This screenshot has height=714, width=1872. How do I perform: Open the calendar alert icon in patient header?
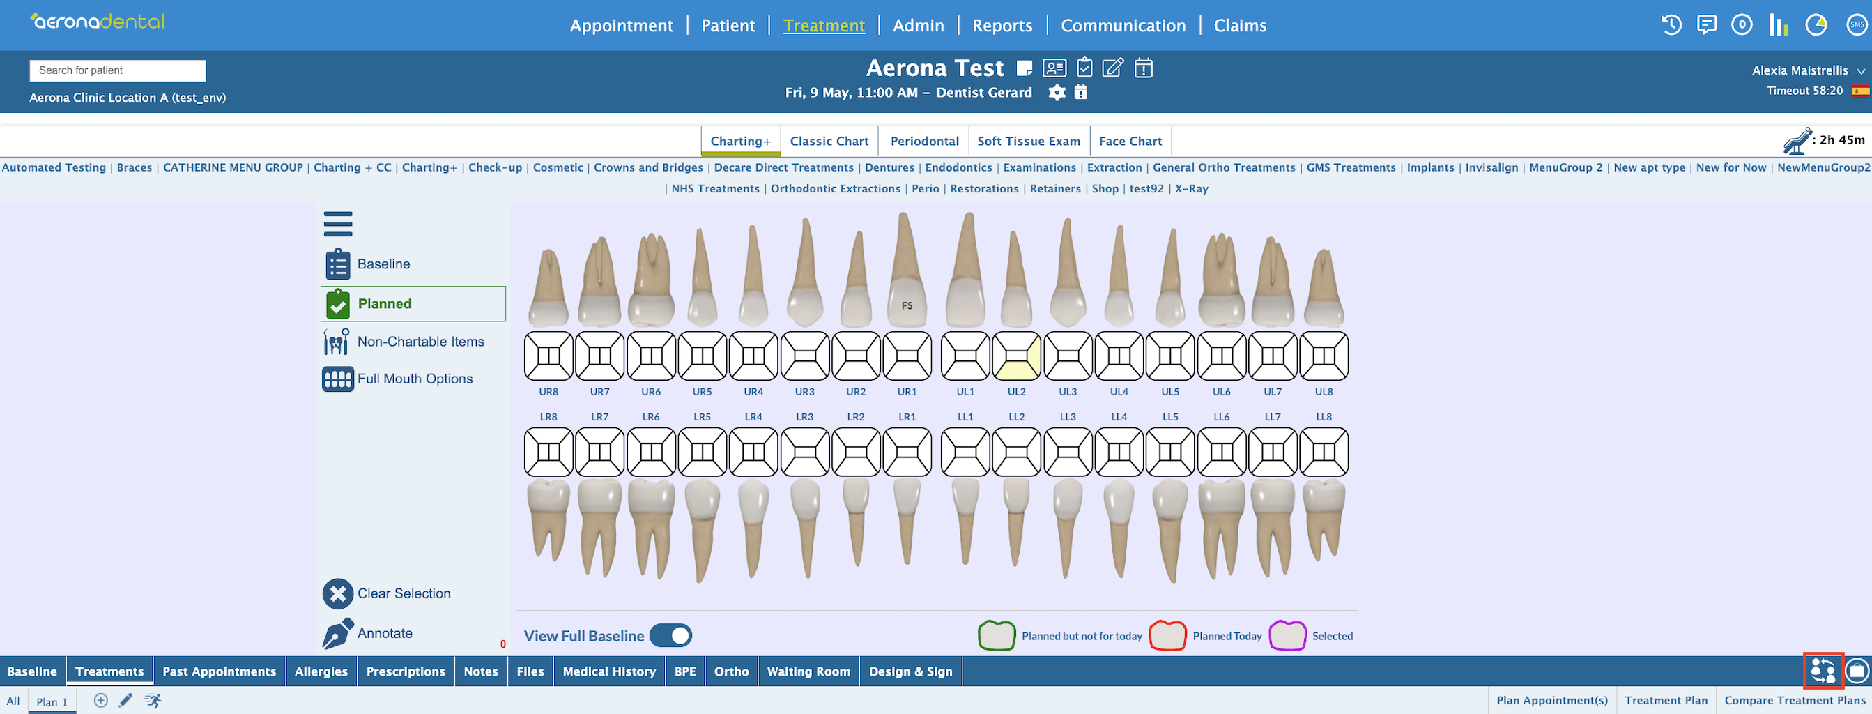[1143, 68]
